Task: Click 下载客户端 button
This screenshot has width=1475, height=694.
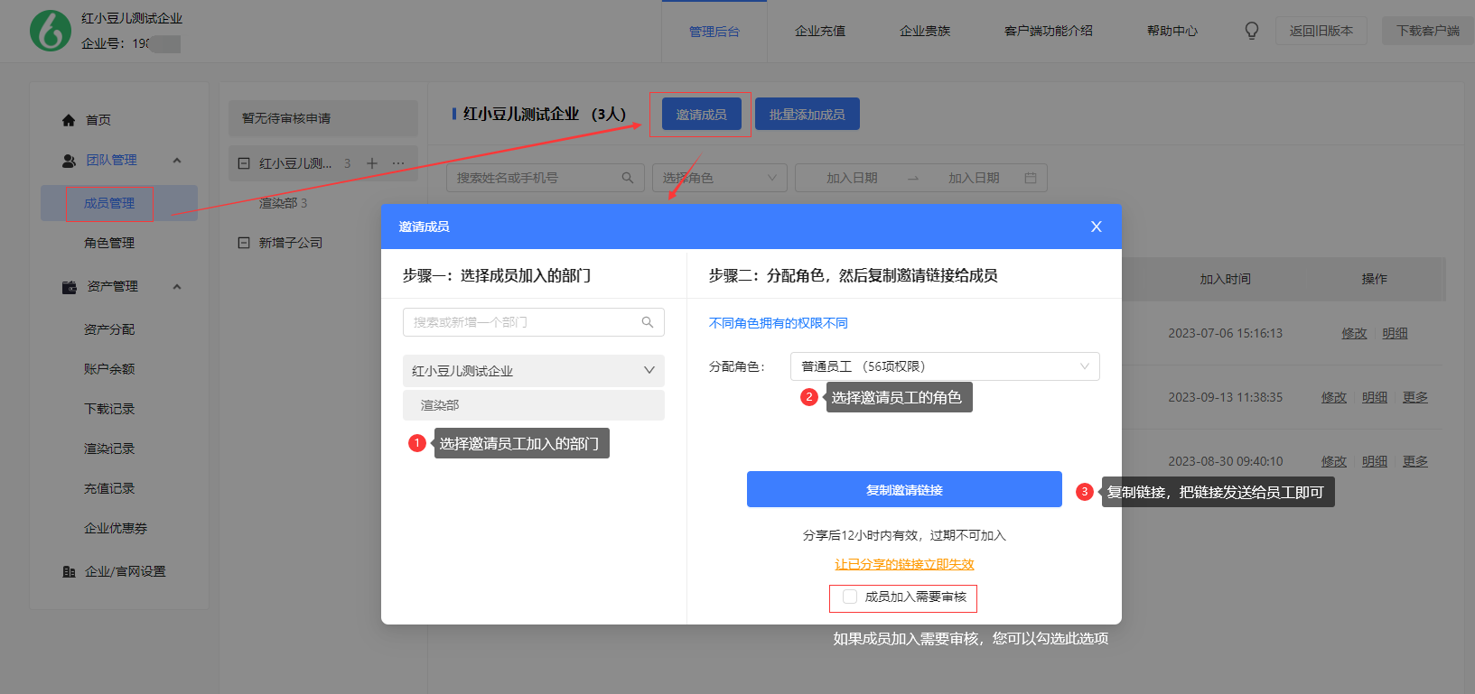Action: [x=1428, y=31]
